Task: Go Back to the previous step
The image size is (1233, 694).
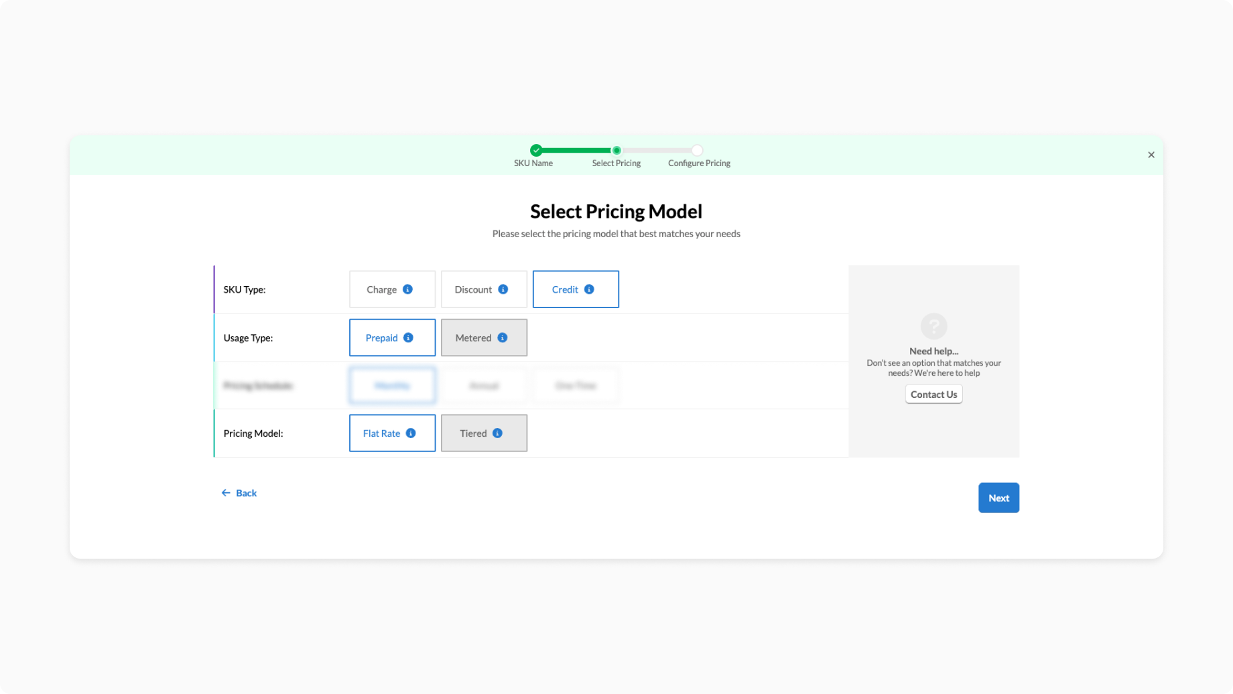Action: pos(239,493)
